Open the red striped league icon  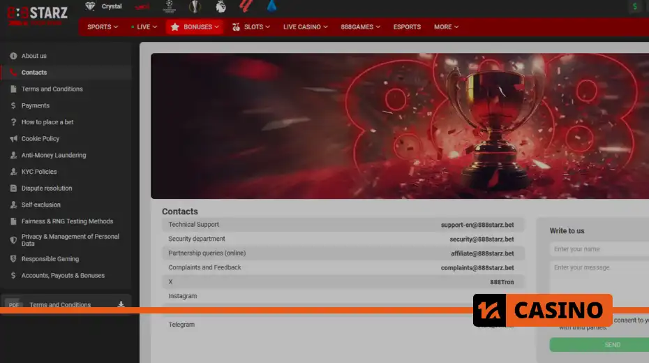click(x=246, y=6)
